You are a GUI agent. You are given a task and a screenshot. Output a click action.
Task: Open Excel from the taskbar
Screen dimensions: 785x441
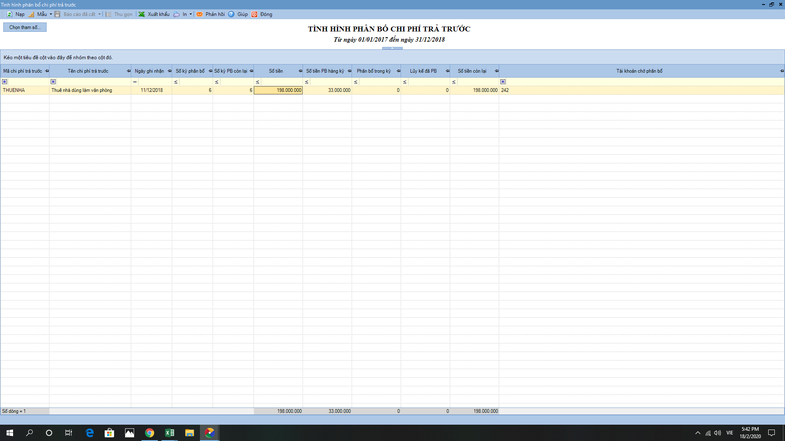click(169, 433)
